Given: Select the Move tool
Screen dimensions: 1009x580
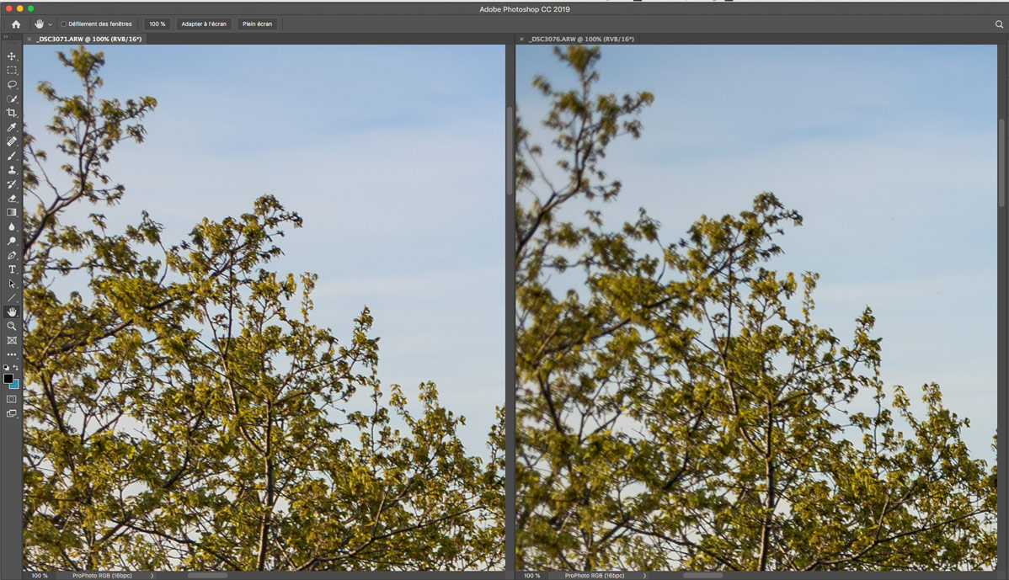Looking at the screenshot, I should (x=12, y=56).
